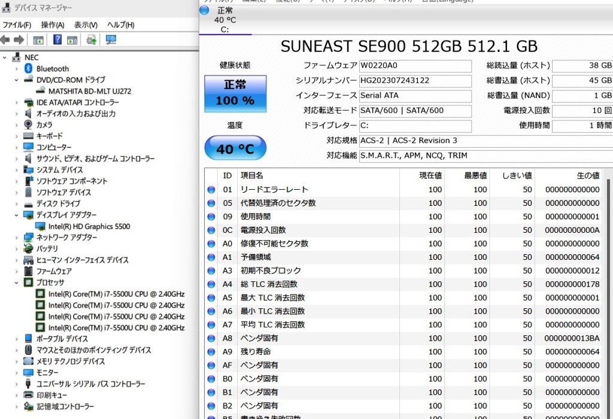Click the 40 °C temperature button
This screenshot has width=613, height=419.
[235, 148]
